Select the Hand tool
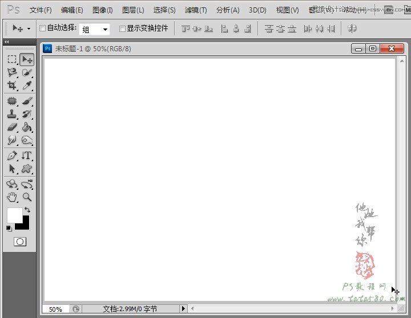 [x=12, y=197]
